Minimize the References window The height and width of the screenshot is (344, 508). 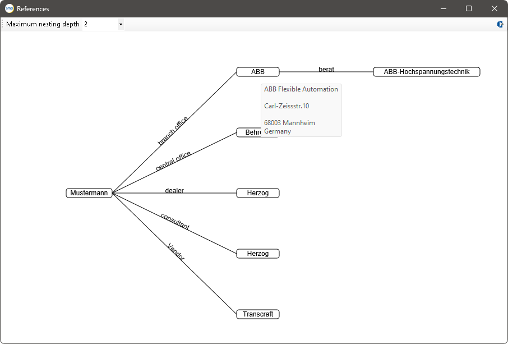click(444, 9)
